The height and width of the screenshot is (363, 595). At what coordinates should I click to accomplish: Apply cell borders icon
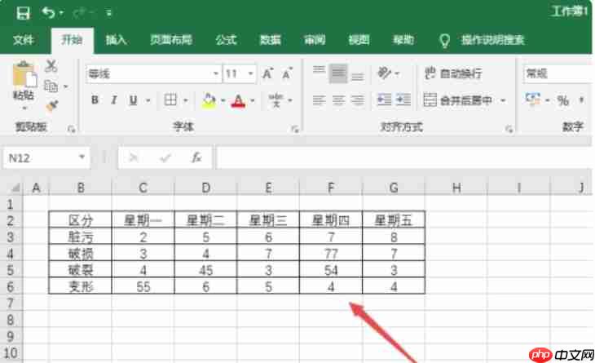170,100
